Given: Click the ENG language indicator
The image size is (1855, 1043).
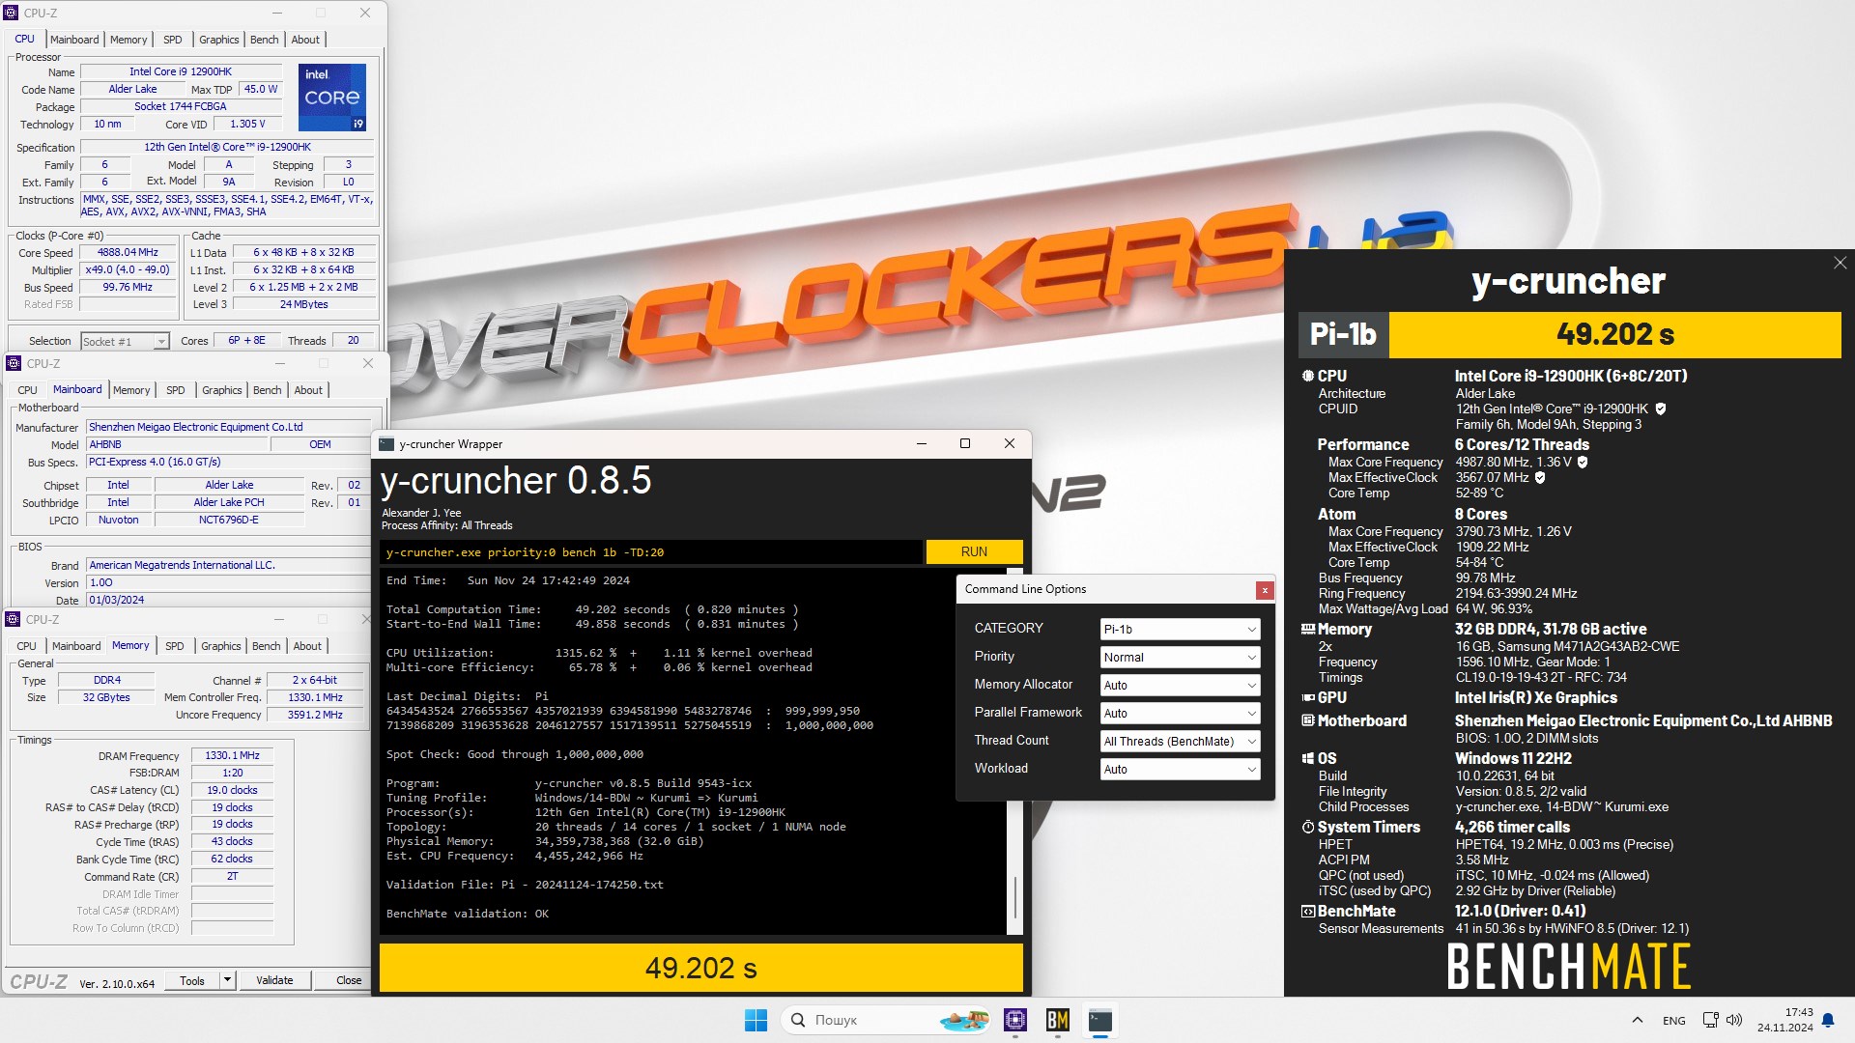Looking at the screenshot, I should pyautogui.click(x=1674, y=1021).
